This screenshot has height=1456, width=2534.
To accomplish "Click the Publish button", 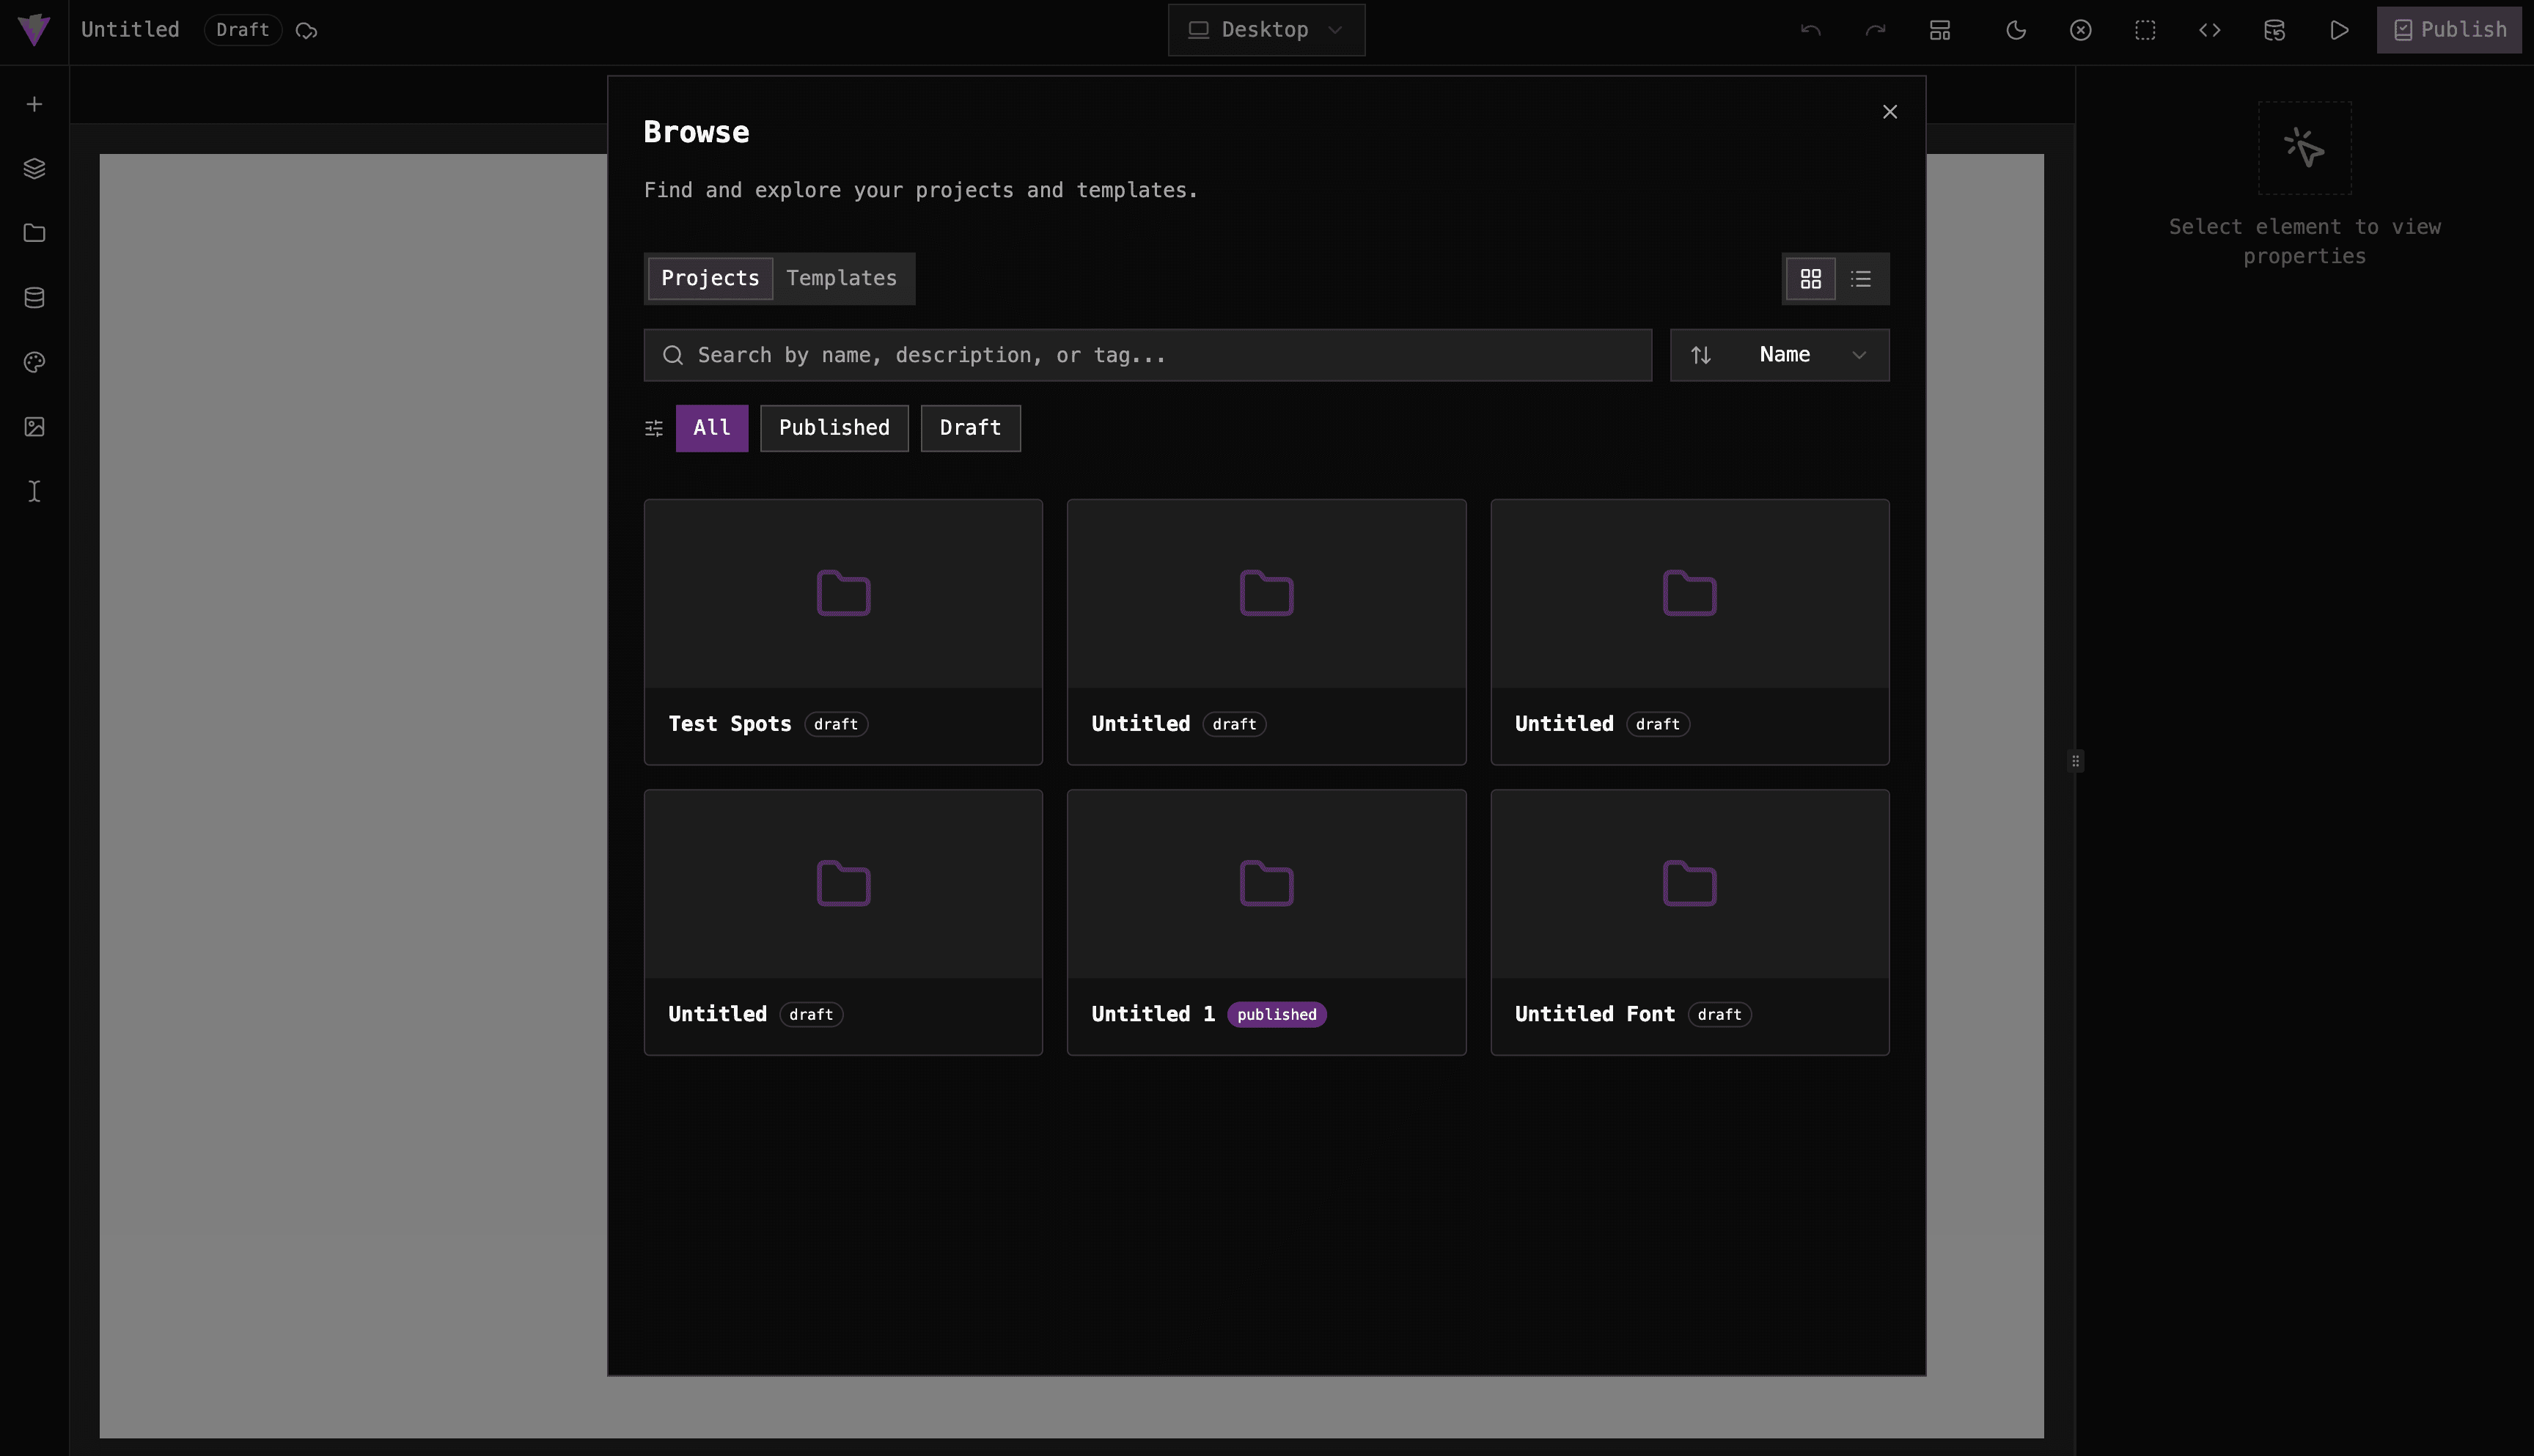I will [2449, 29].
